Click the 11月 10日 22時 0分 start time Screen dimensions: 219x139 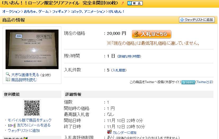coord(125,121)
